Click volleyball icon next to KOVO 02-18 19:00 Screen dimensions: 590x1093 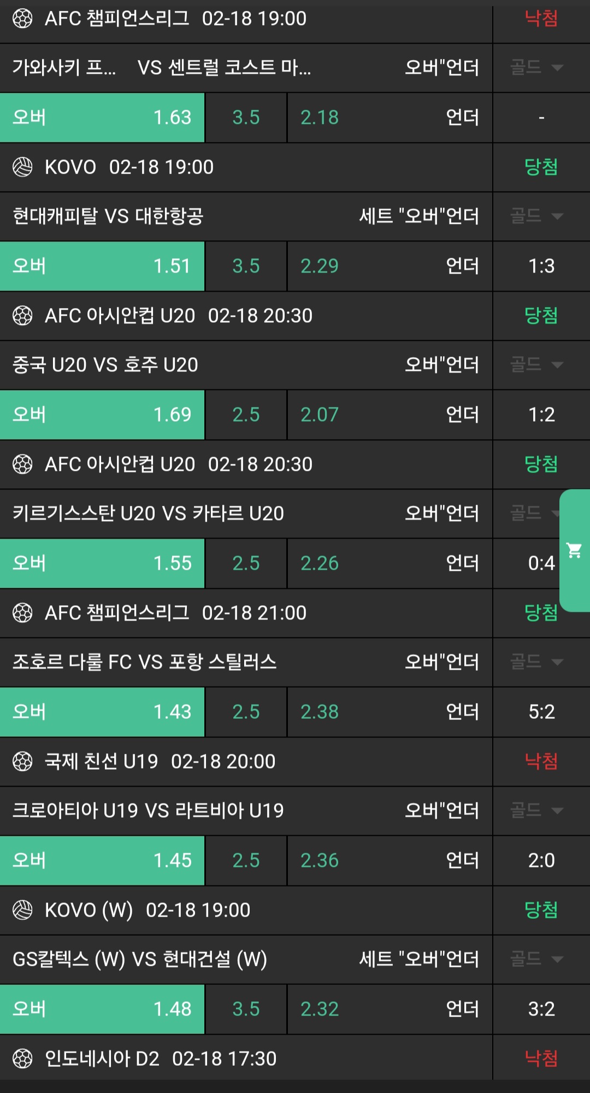pyautogui.click(x=22, y=167)
